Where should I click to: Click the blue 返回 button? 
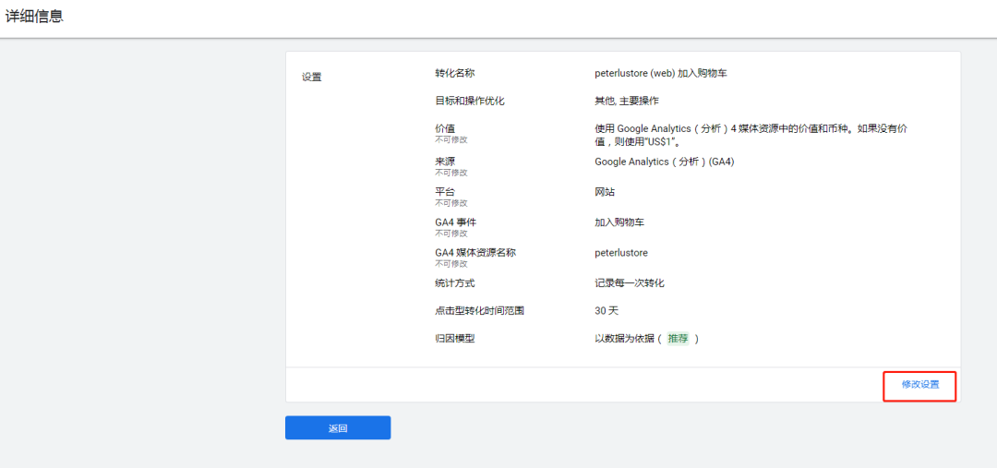(x=338, y=428)
